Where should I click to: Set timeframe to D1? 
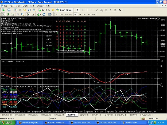84,14
